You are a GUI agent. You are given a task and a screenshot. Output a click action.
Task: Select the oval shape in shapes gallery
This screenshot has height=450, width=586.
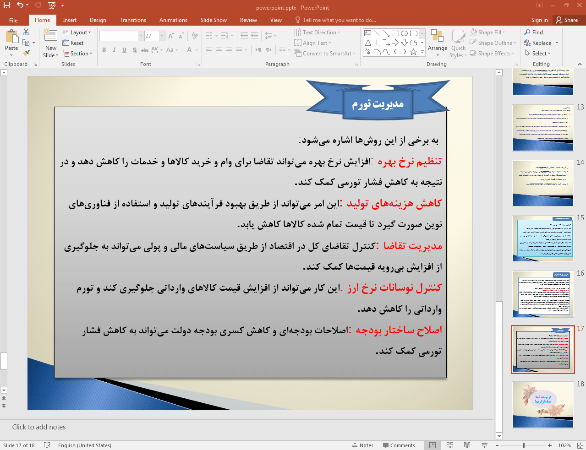(x=404, y=33)
